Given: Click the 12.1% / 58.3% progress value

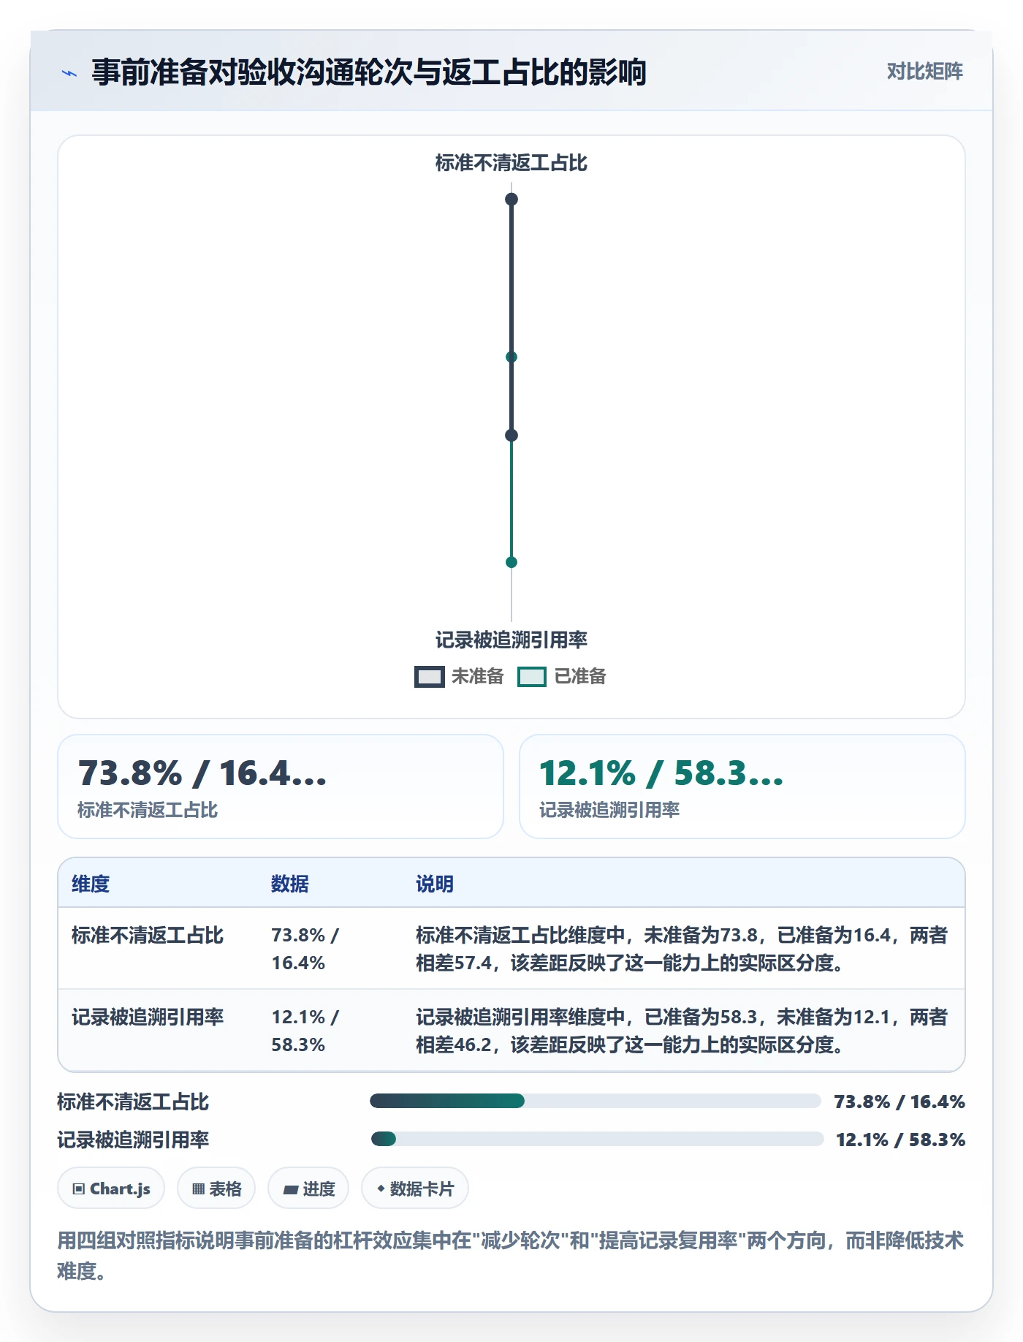Looking at the screenshot, I should [900, 1140].
